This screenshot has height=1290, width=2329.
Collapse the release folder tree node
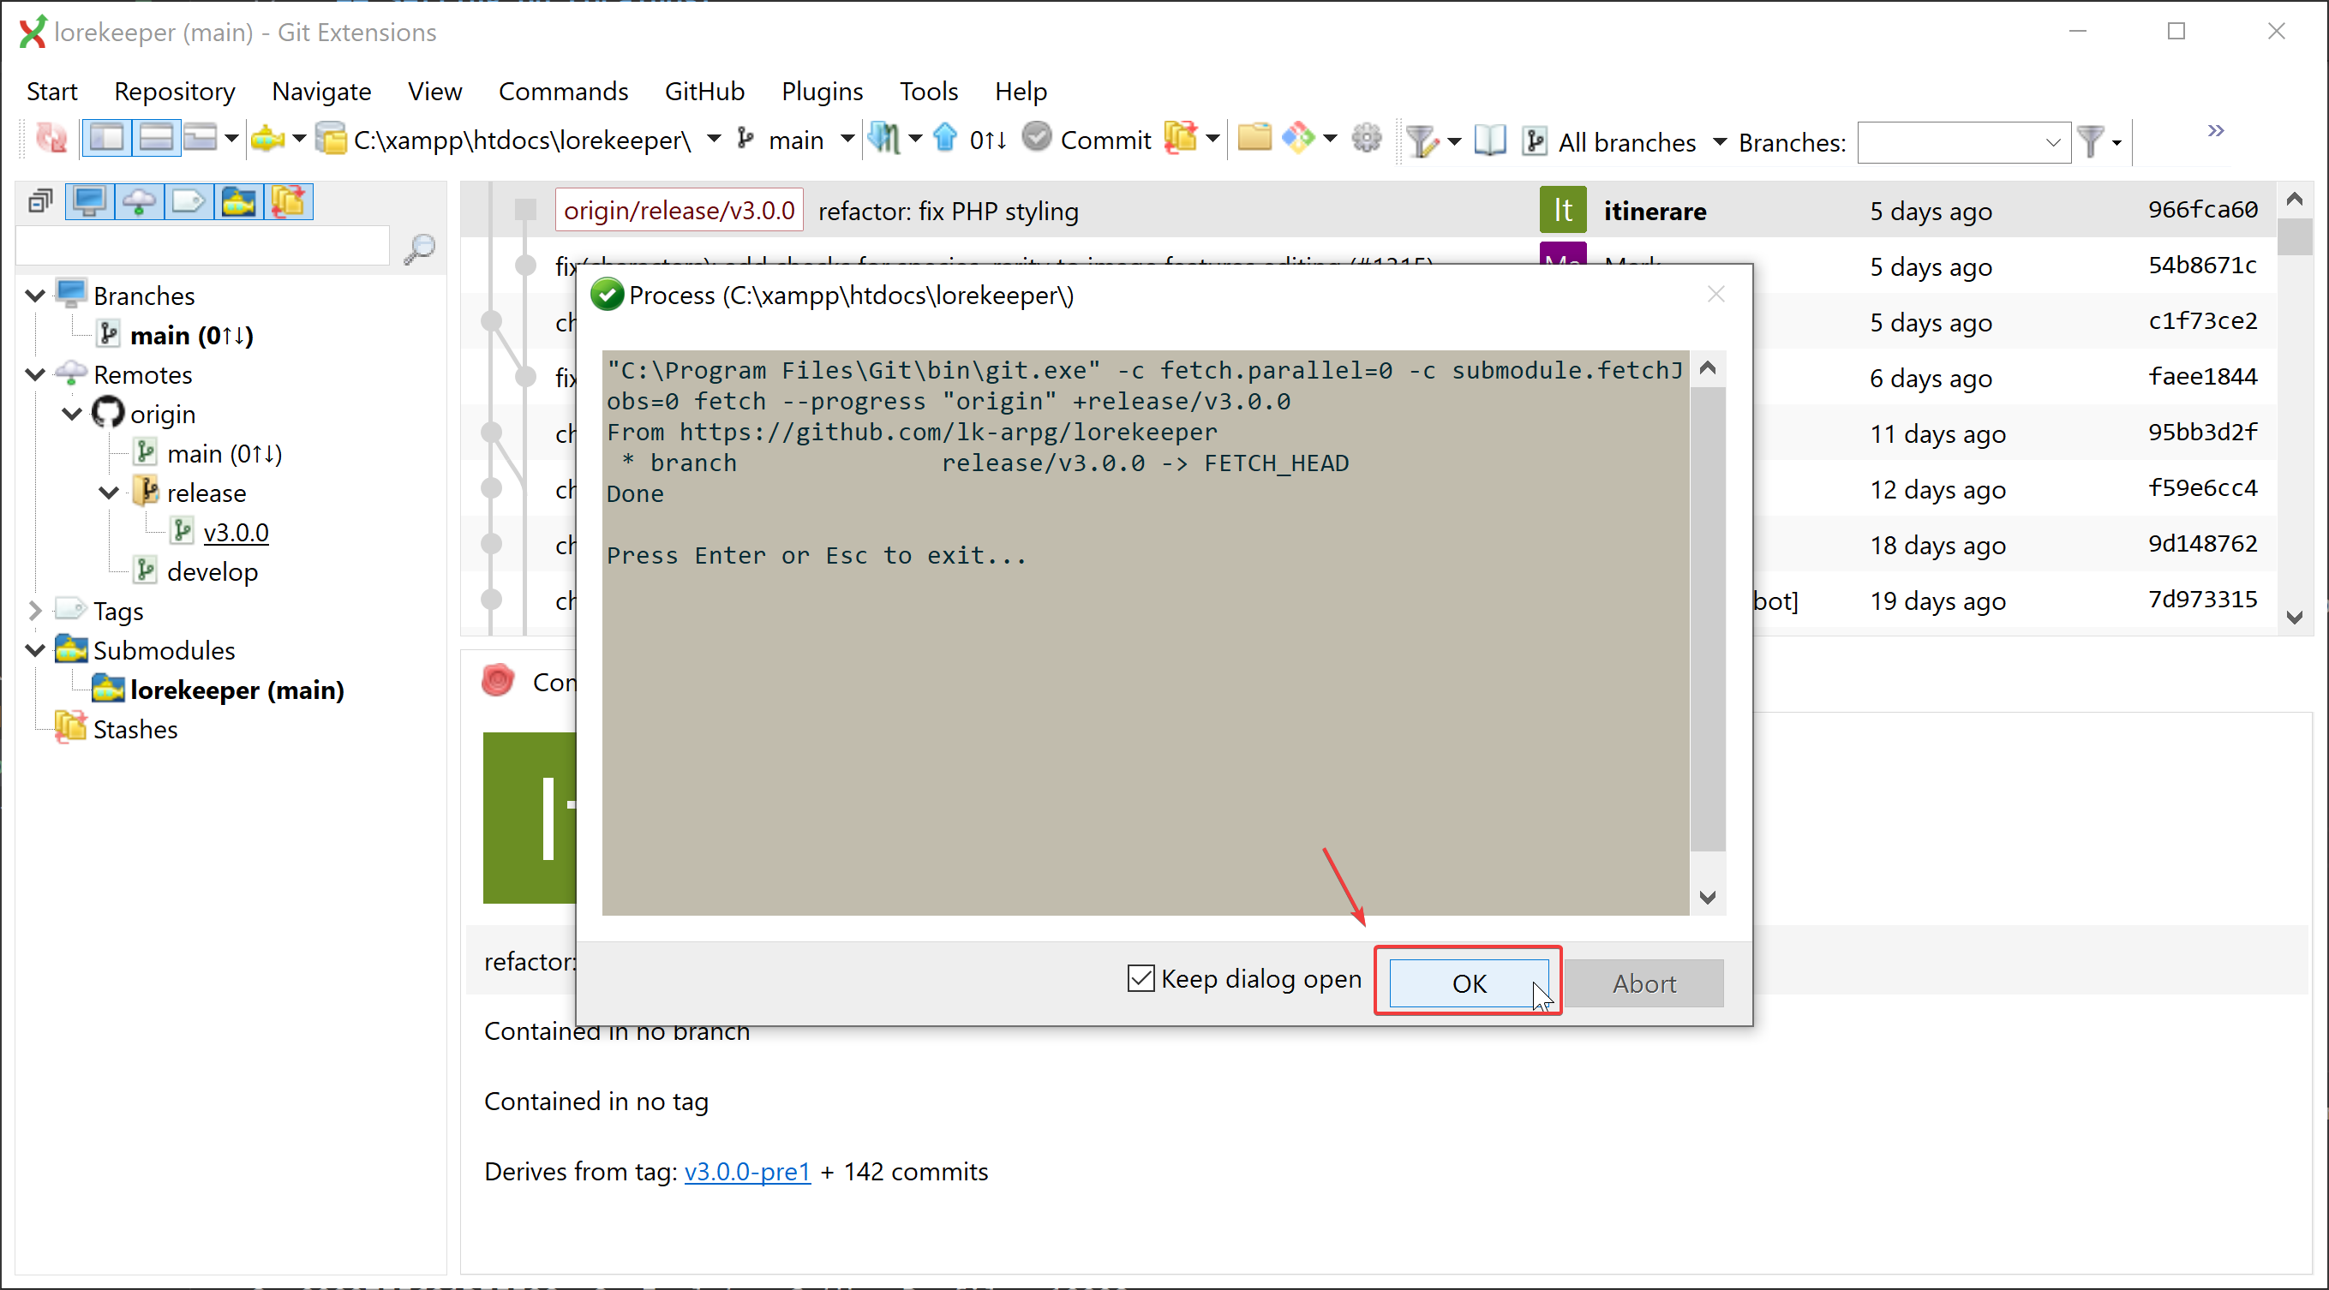(x=109, y=493)
